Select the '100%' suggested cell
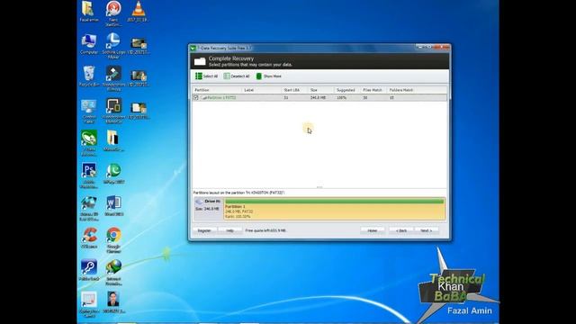This screenshot has height=324, width=576. click(342, 98)
